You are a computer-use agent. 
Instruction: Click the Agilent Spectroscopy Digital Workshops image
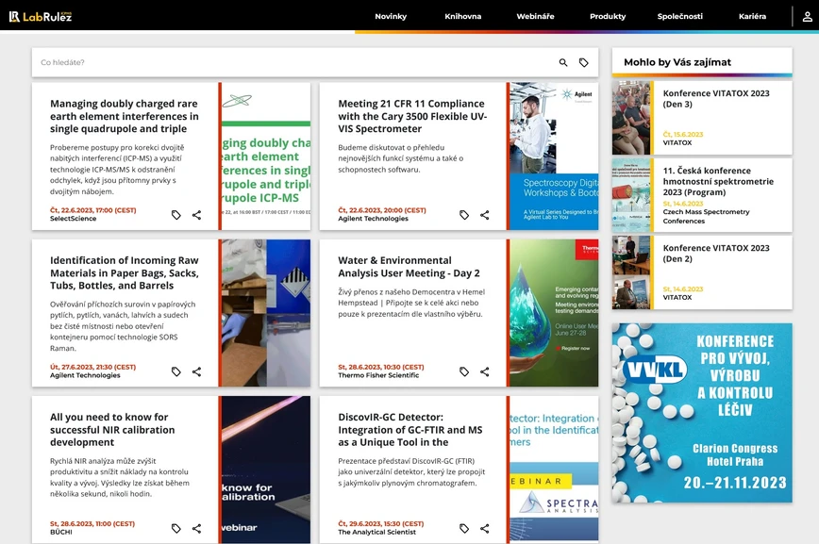554,157
